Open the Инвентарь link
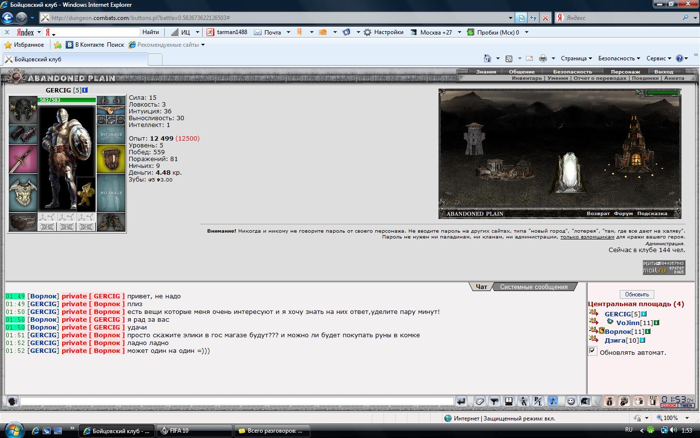Image resolution: width=700 pixels, height=438 pixels. pos(526,78)
